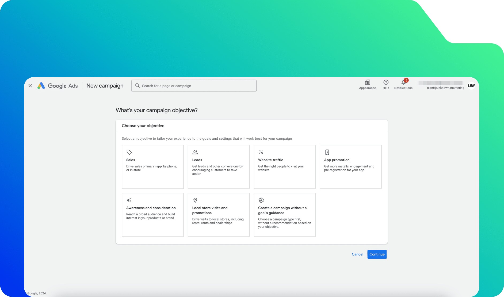Select the Sales objective card title
The image size is (504, 297).
(131, 160)
